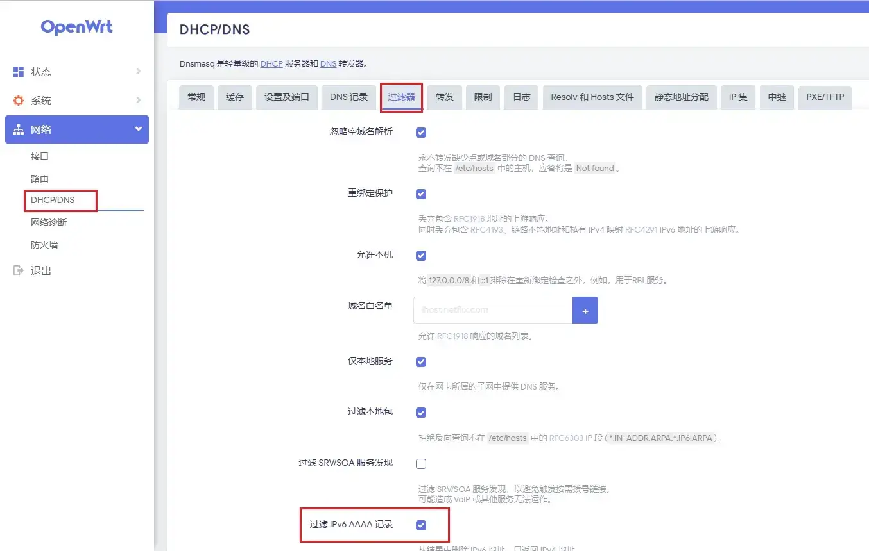Disable the 重绑定保护 checkbox

[x=421, y=194]
